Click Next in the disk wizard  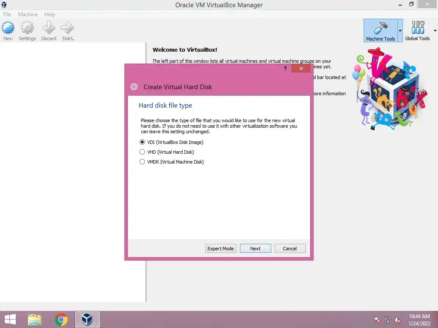[x=255, y=249]
